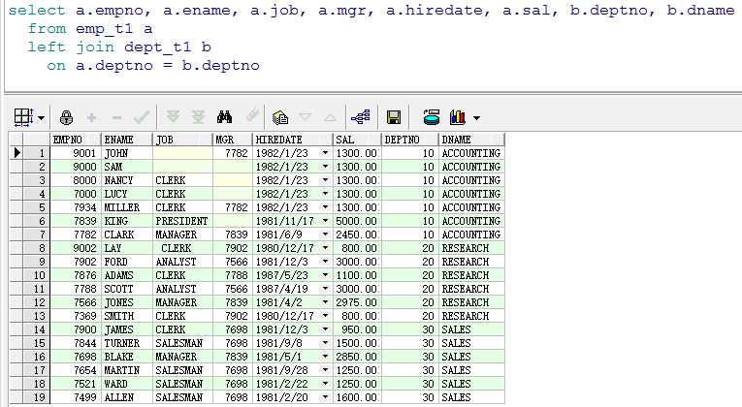742x407 pixels.
Task: Click the plus insert record icon
Action: coord(91,117)
